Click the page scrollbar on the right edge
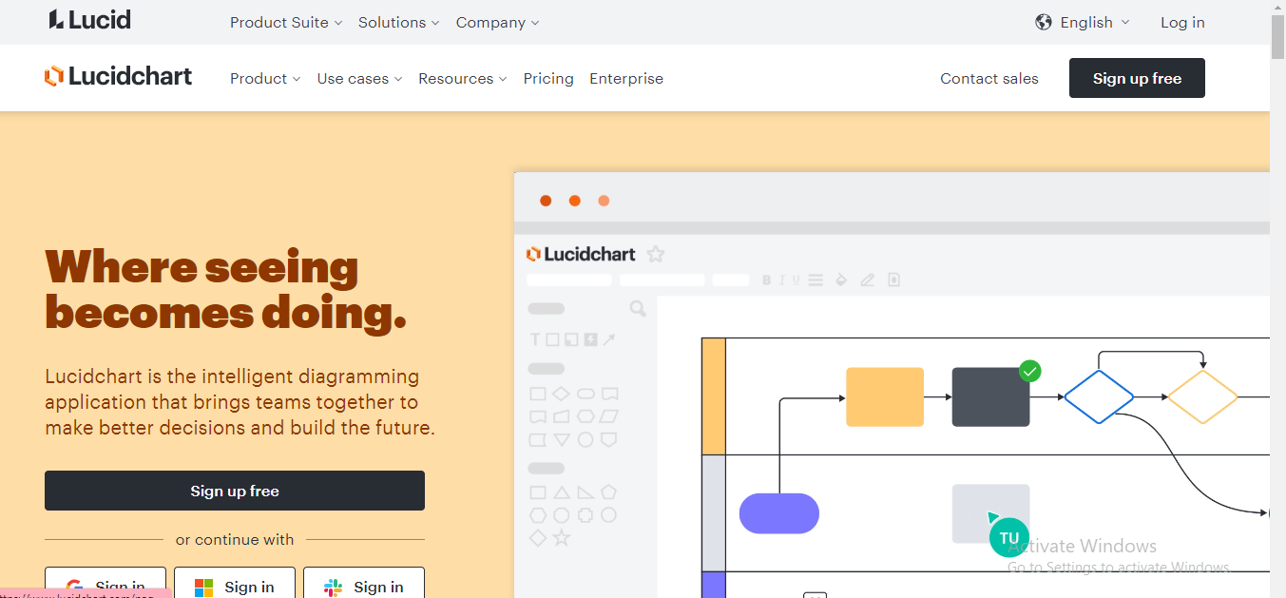The width and height of the screenshot is (1286, 598). pyautogui.click(x=1276, y=38)
